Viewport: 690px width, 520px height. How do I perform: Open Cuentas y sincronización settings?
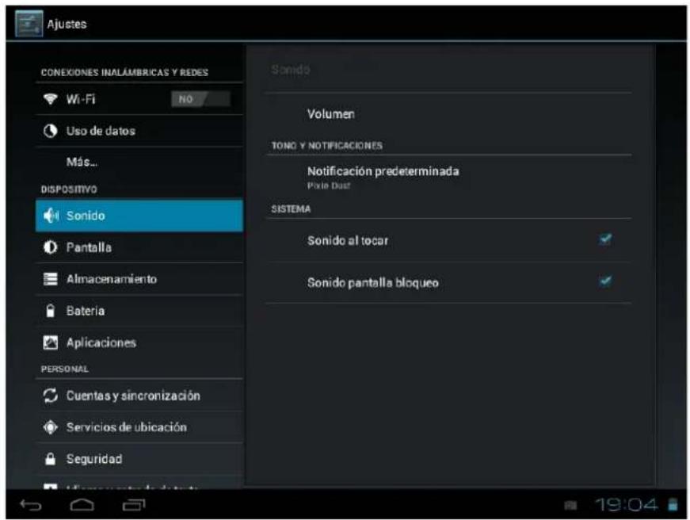(x=139, y=395)
